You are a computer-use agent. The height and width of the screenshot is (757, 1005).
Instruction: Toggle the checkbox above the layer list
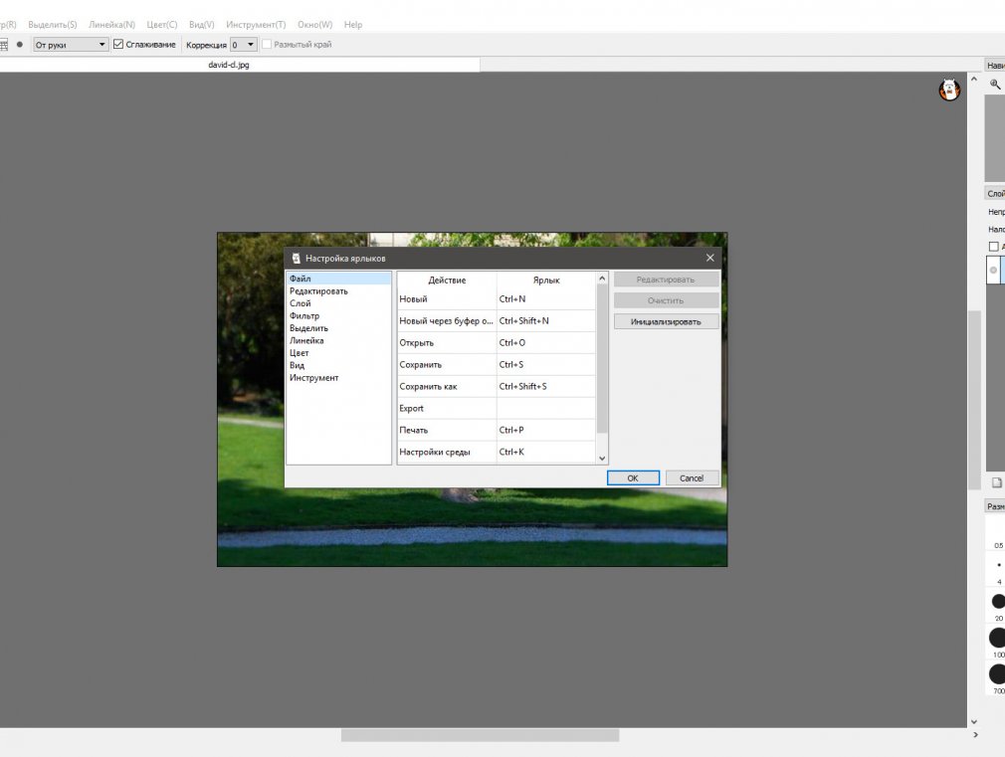pos(993,247)
